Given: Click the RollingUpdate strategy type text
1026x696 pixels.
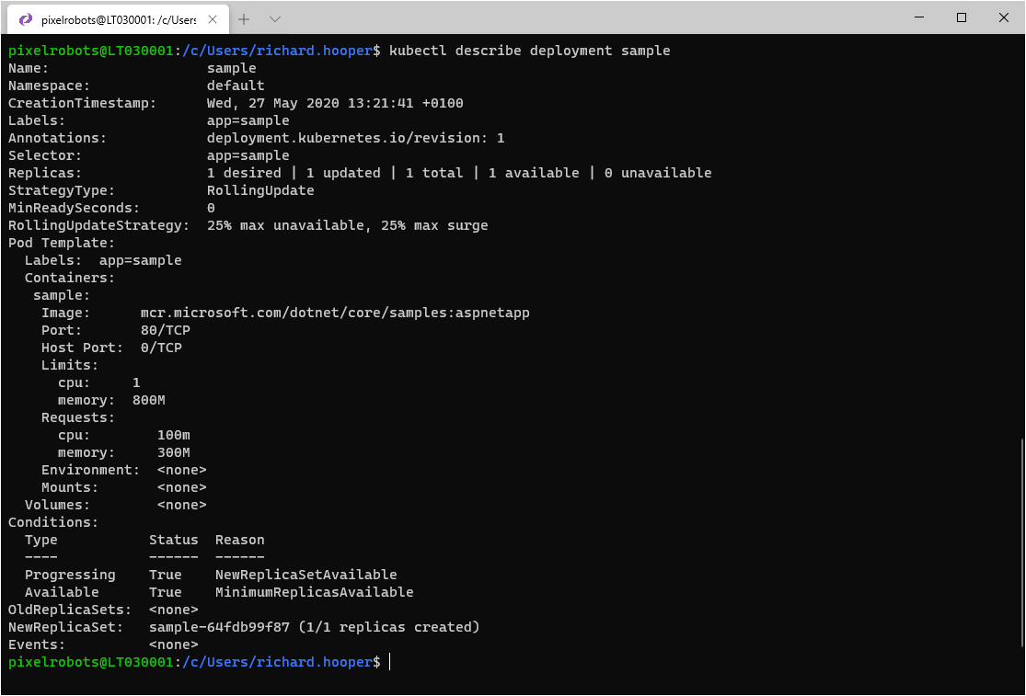Looking at the screenshot, I should (x=257, y=190).
